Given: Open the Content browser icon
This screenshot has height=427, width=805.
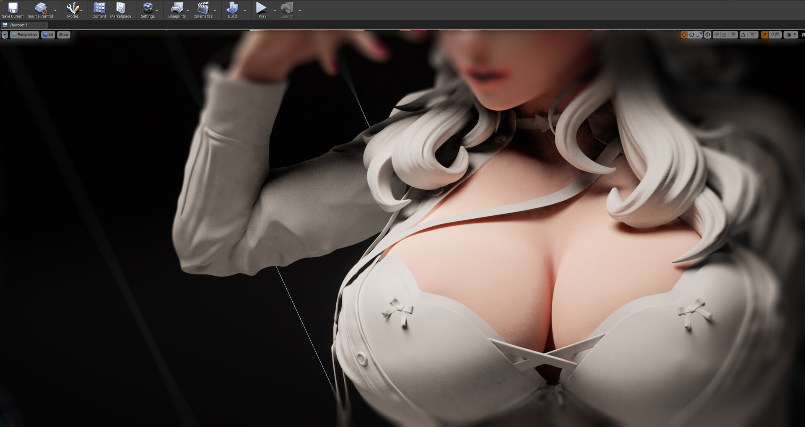Looking at the screenshot, I should tap(99, 8).
